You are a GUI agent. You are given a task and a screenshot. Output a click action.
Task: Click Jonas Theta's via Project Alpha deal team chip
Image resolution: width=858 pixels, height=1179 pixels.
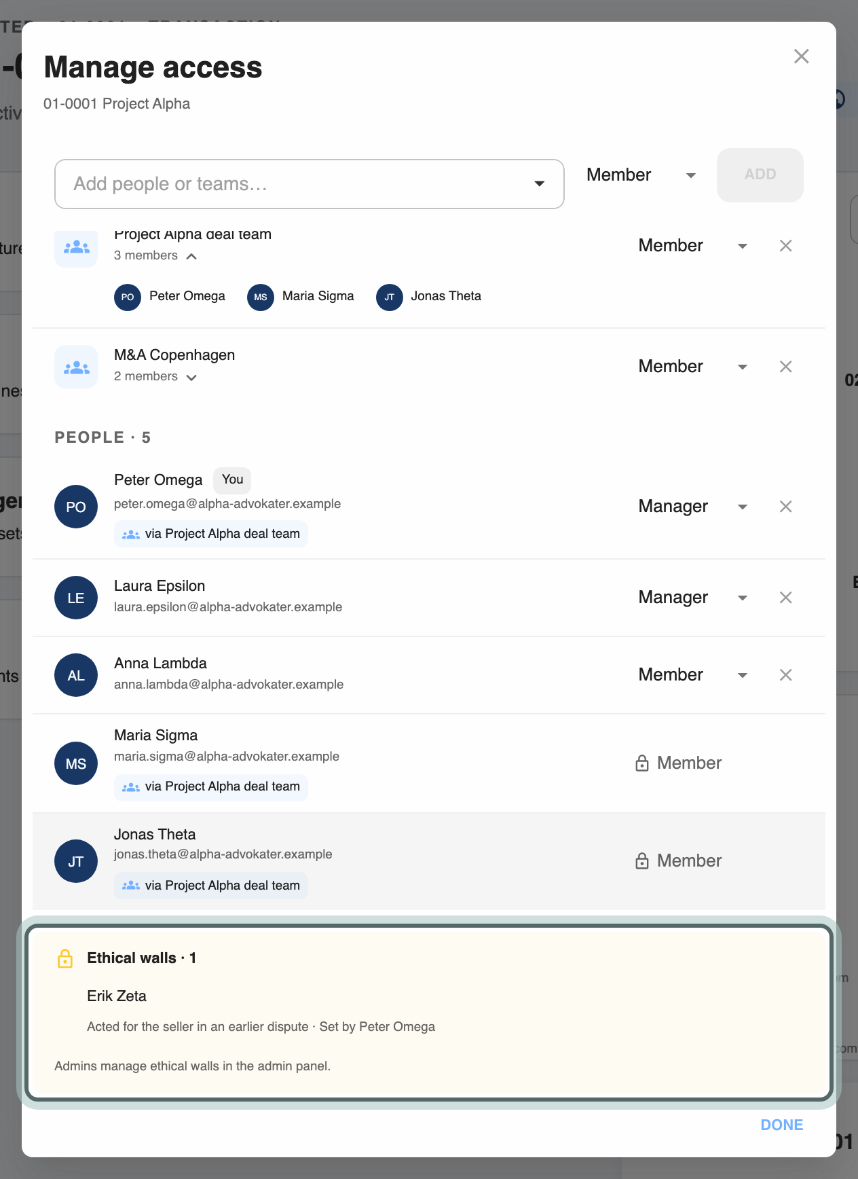coord(211,886)
